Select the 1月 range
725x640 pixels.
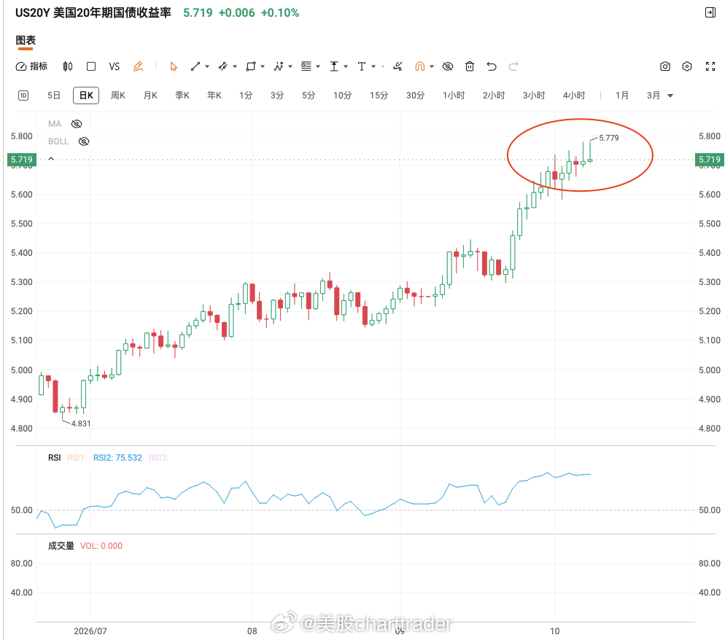tap(622, 95)
